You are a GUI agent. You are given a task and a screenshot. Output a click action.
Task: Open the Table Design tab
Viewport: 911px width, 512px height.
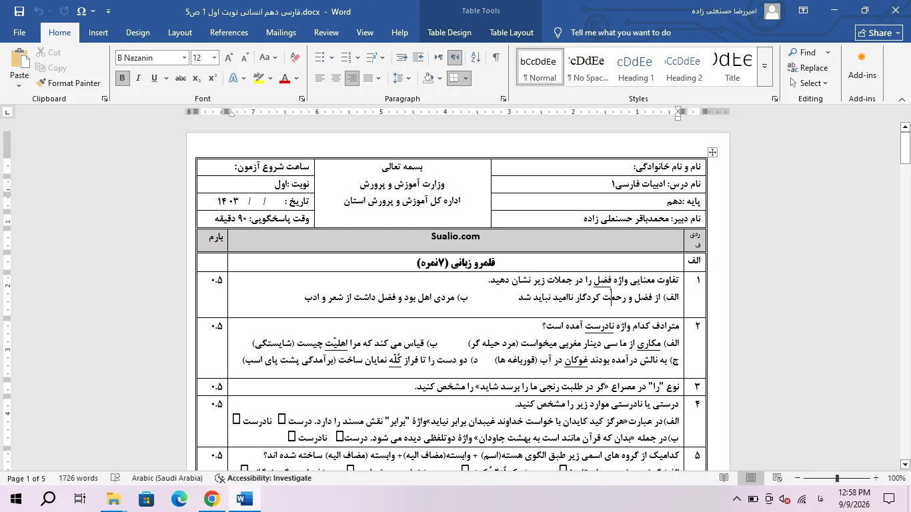(x=449, y=33)
